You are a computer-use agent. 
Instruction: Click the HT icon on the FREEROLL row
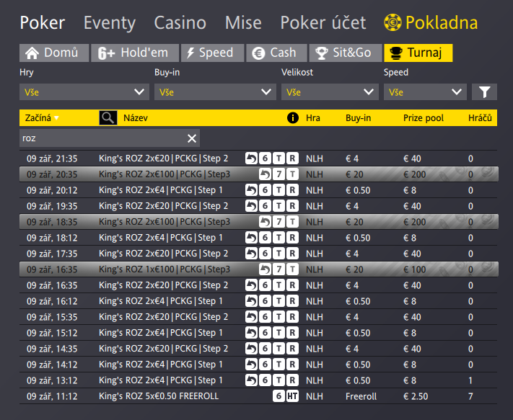[x=291, y=396]
